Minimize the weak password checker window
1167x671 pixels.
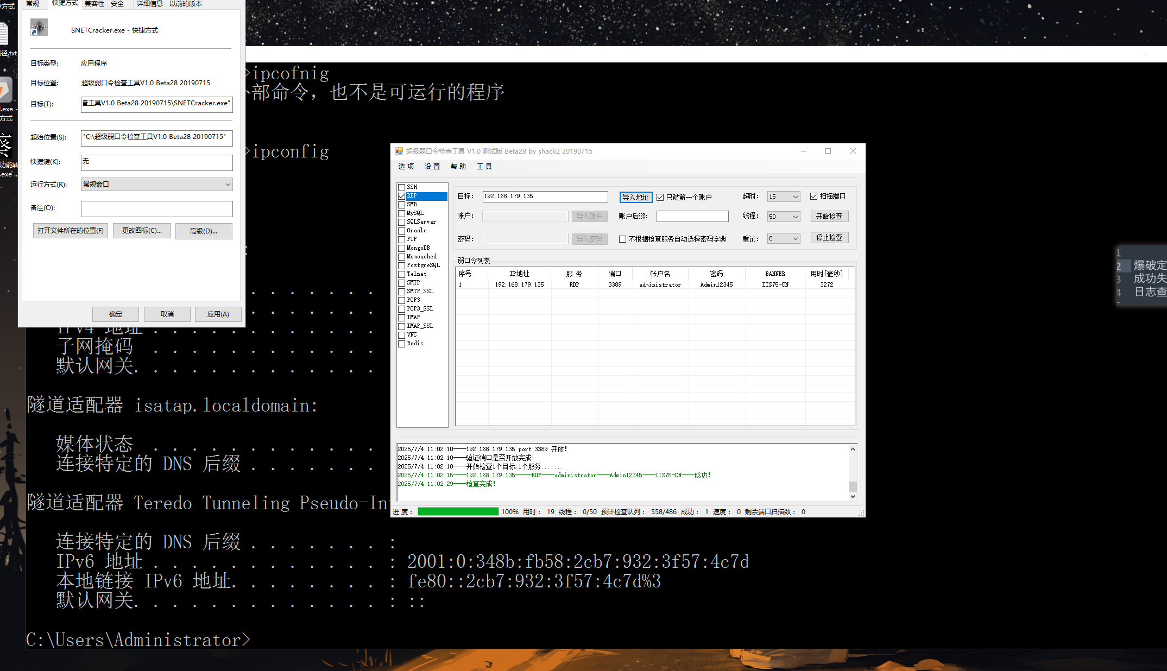point(804,151)
